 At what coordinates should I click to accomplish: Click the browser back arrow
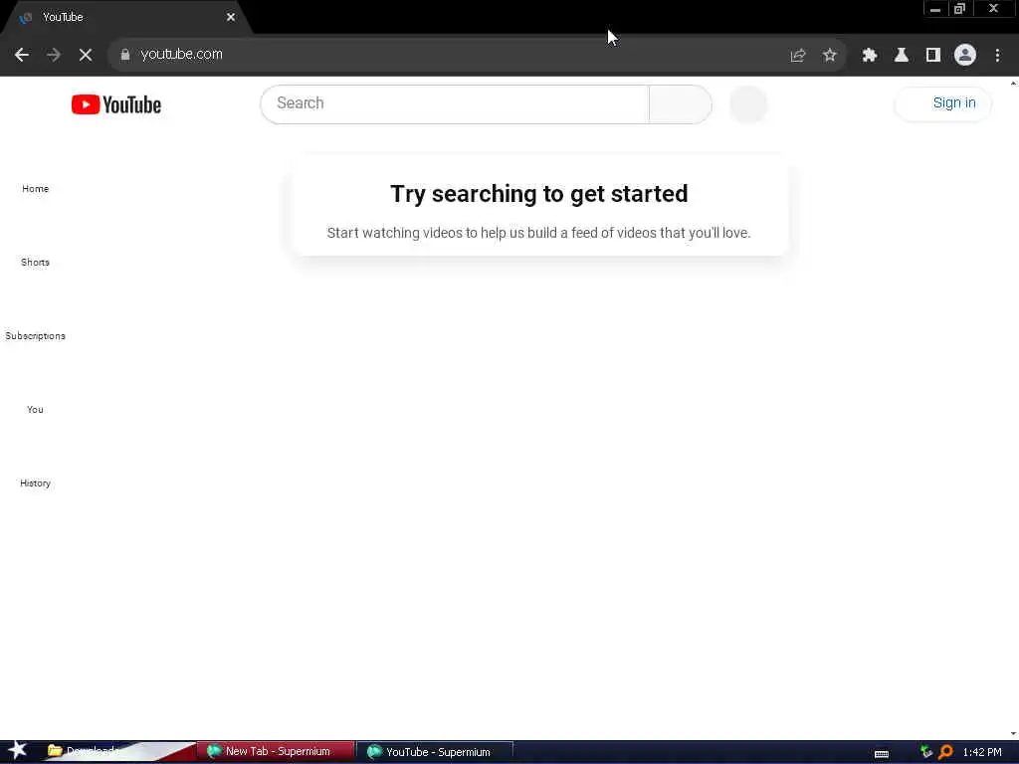tap(22, 55)
